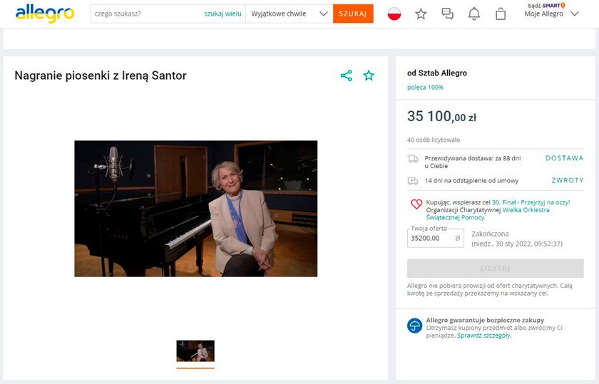Add auction to watched with star icon
This screenshot has width=599, height=384.
click(x=369, y=76)
